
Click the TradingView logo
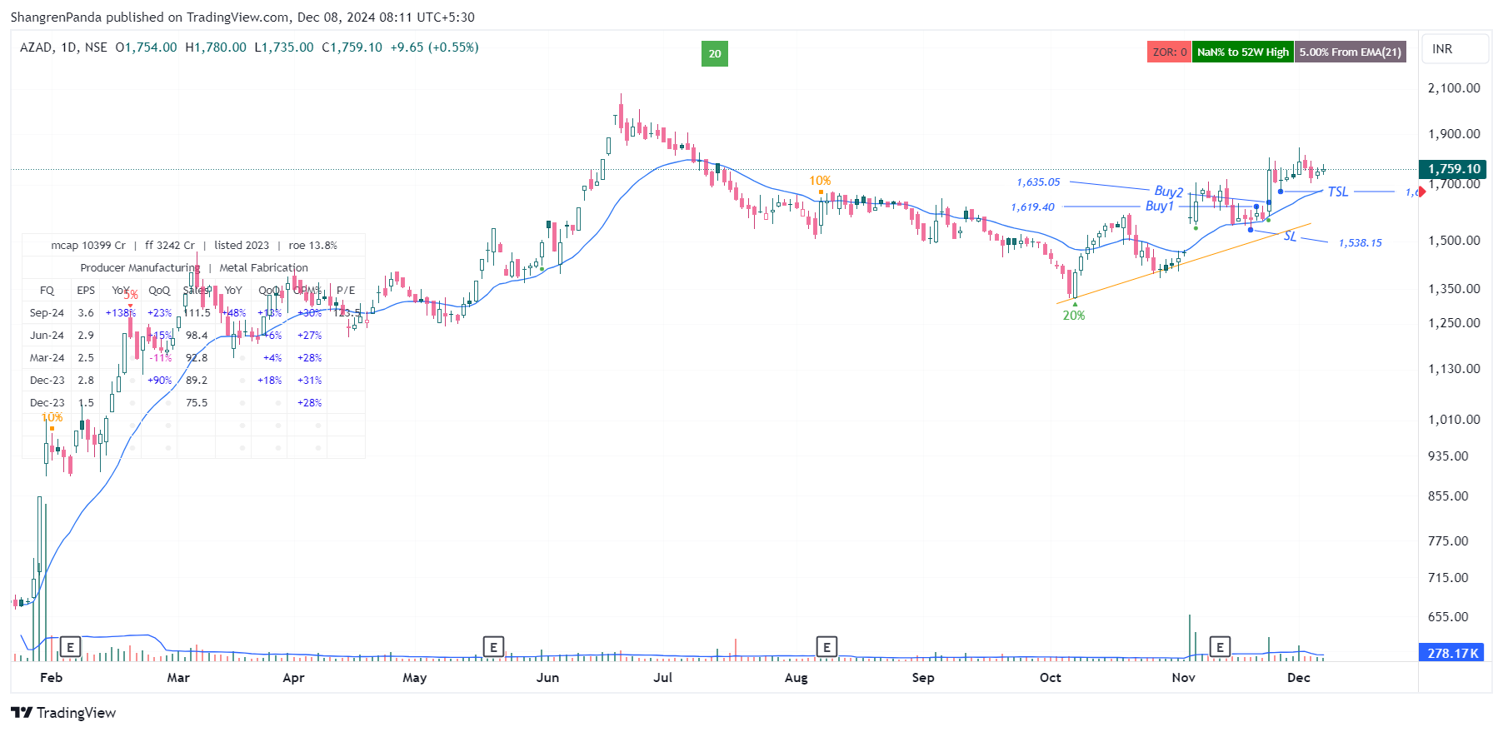(x=63, y=713)
